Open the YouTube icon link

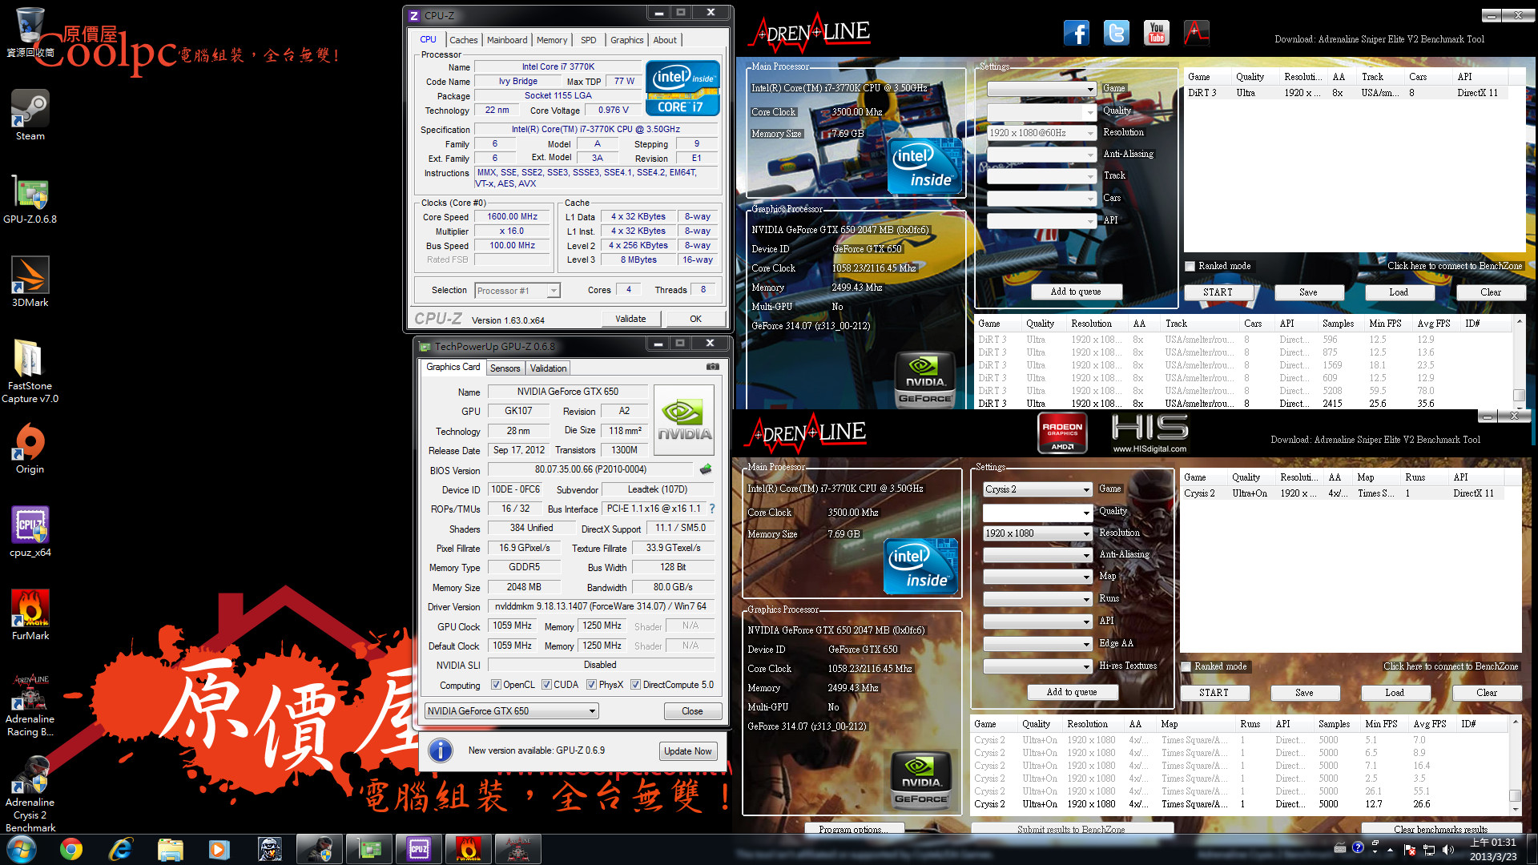pos(1156,34)
